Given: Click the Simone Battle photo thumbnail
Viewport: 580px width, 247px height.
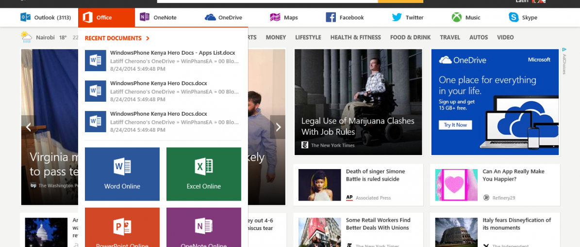Looking at the screenshot, I should (319, 185).
